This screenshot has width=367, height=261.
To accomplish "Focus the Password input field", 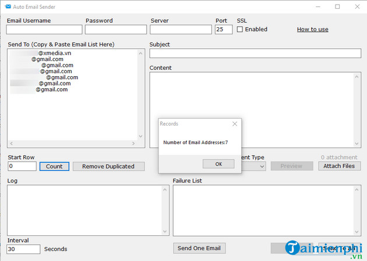I will 116,30.
